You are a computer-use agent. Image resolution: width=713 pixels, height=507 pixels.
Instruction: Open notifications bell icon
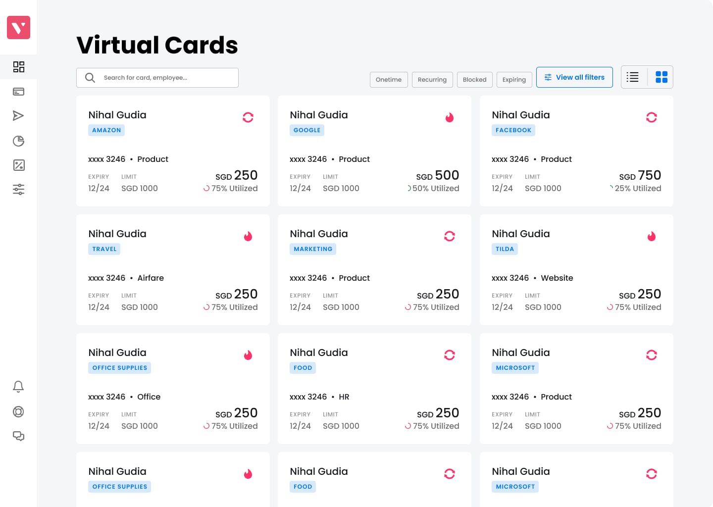point(18,387)
